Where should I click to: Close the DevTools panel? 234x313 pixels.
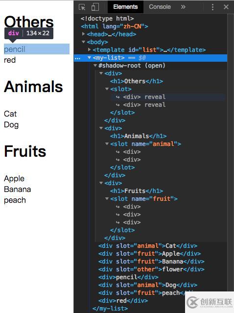point(226,7)
